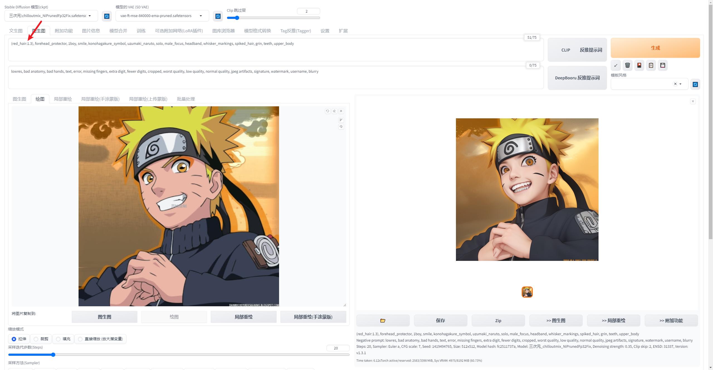Refresh the VAE model list
This screenshot has height=370, width=713.
218,16
